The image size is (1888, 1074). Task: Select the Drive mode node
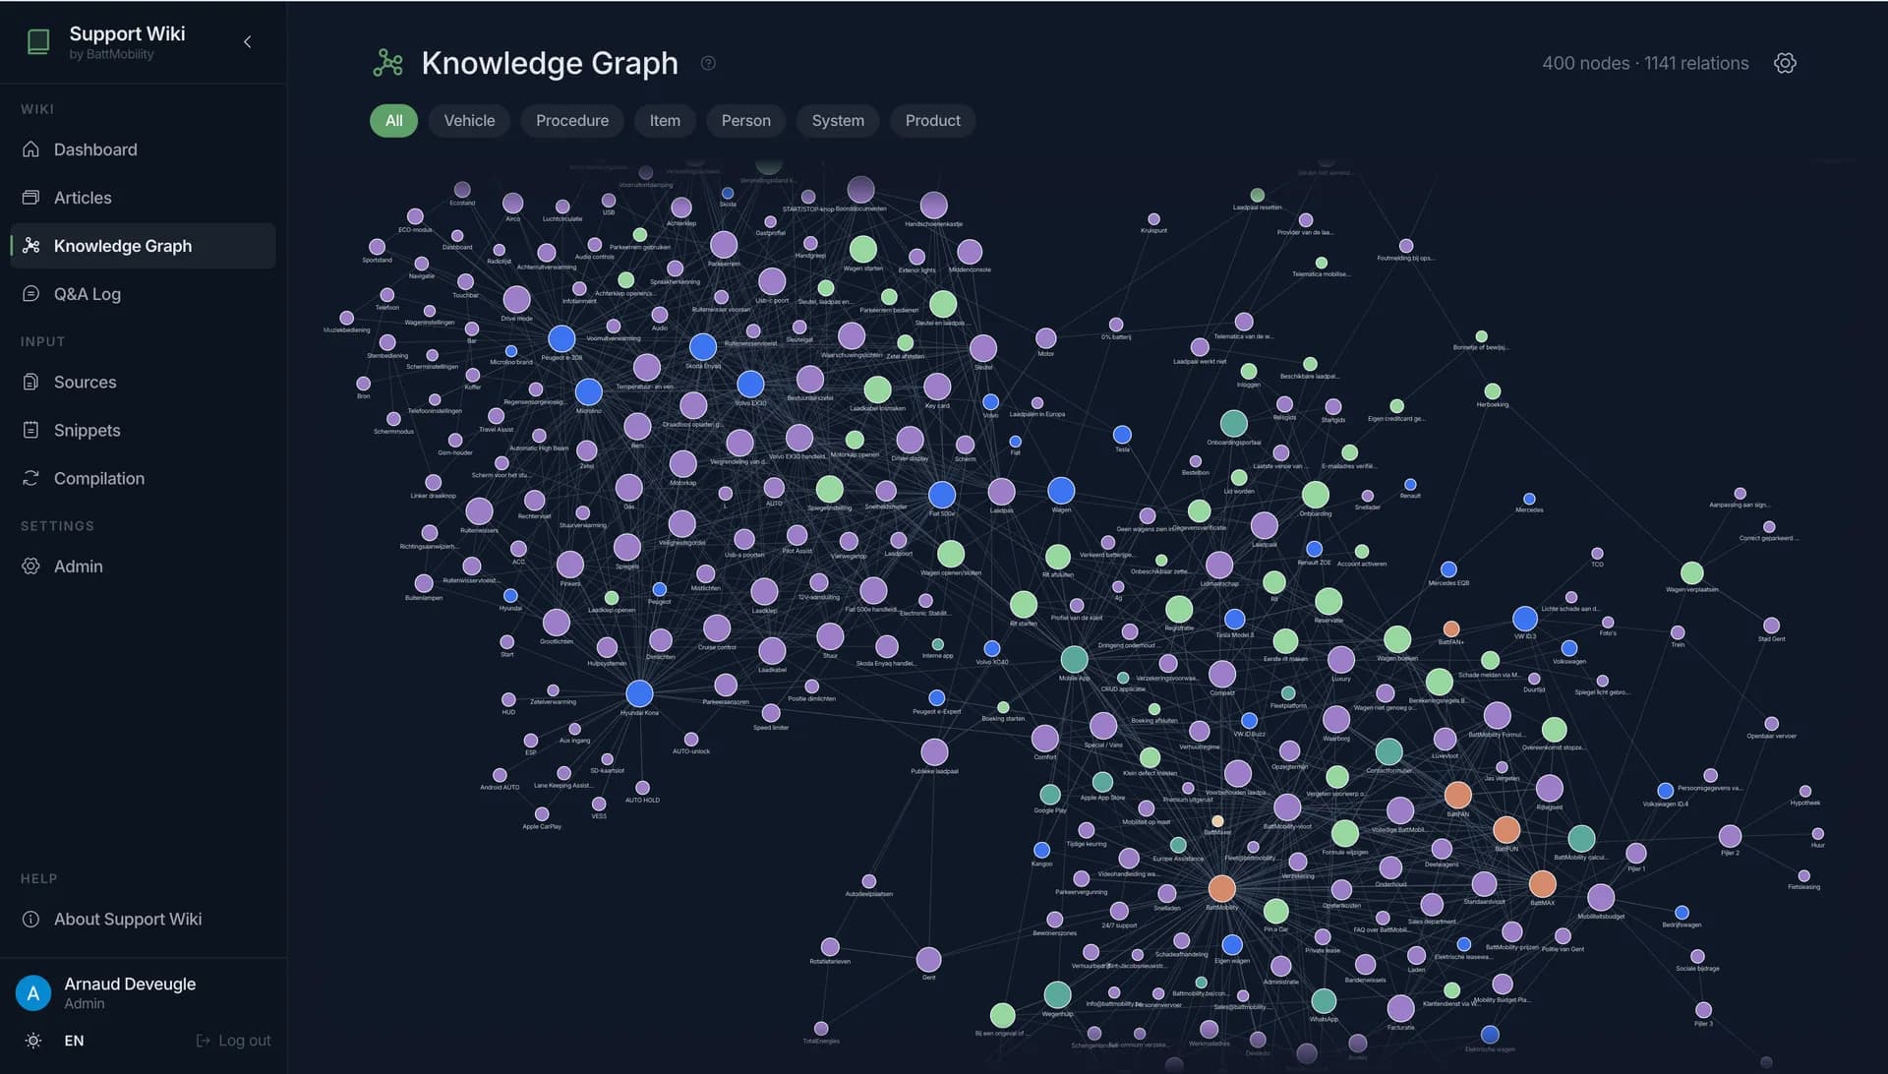pos(516,299)
